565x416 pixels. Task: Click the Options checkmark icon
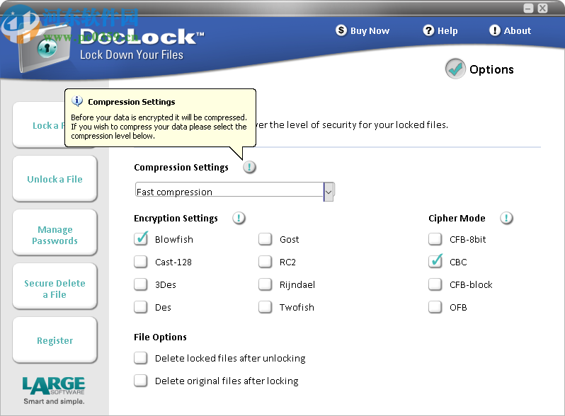coord(455,69)
